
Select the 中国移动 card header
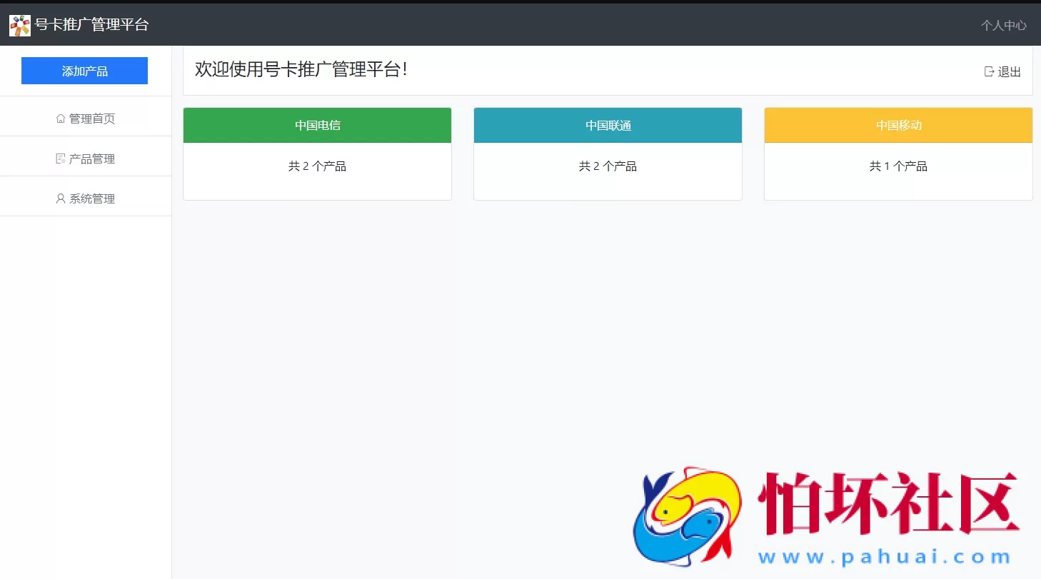[897, 125]
